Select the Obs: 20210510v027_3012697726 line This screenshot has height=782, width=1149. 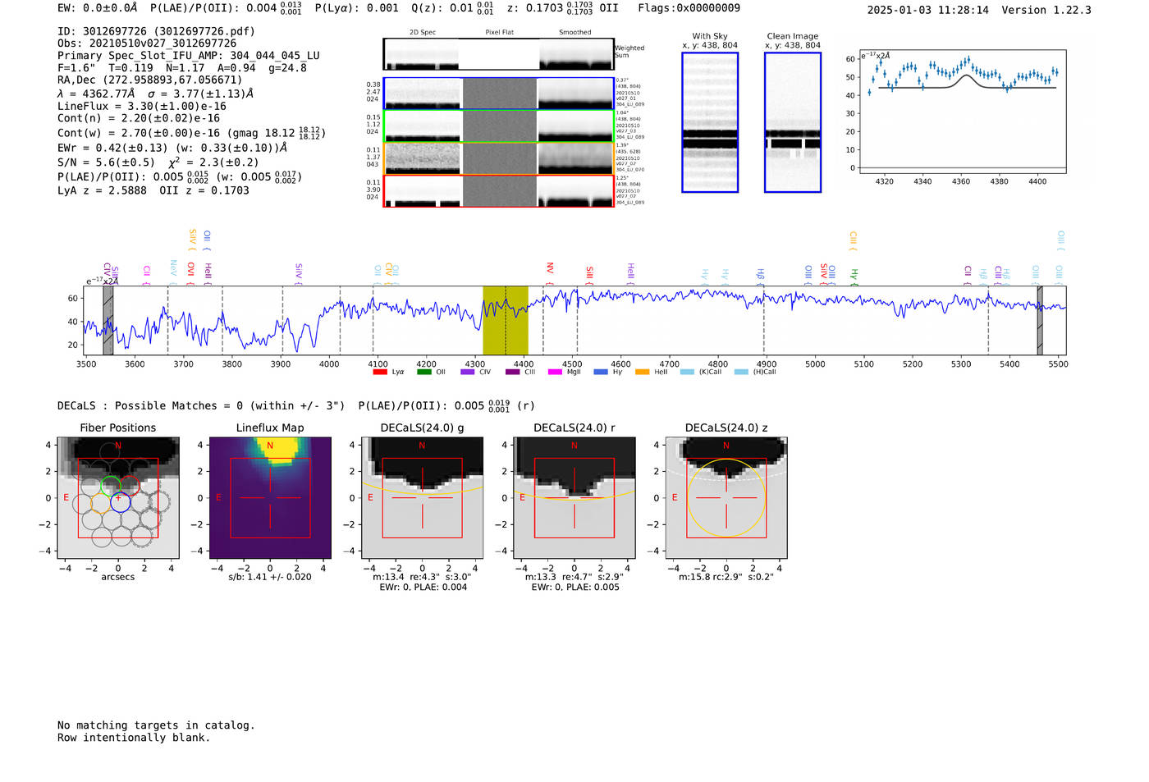click(x=147, y=43)
